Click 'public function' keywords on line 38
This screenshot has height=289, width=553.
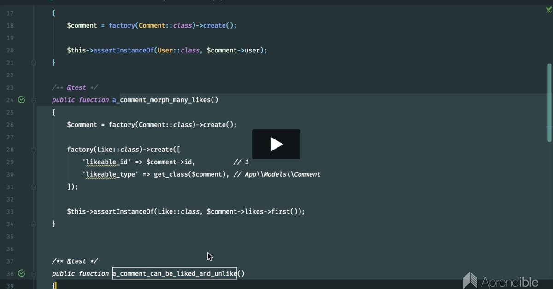pos(81,273)
